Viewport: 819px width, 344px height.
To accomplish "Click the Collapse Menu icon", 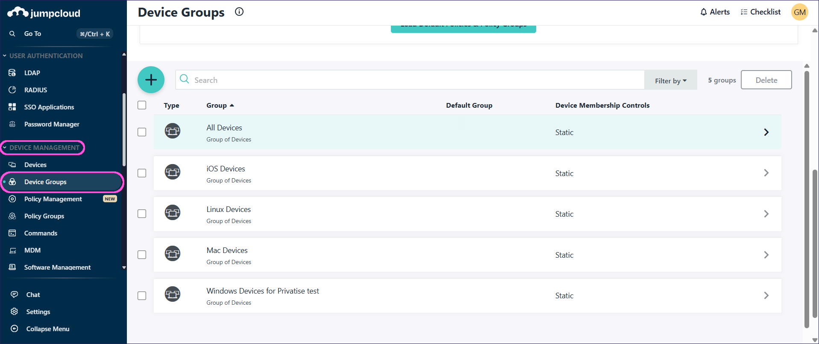I will pyautogui.click(x=15, y=329).
